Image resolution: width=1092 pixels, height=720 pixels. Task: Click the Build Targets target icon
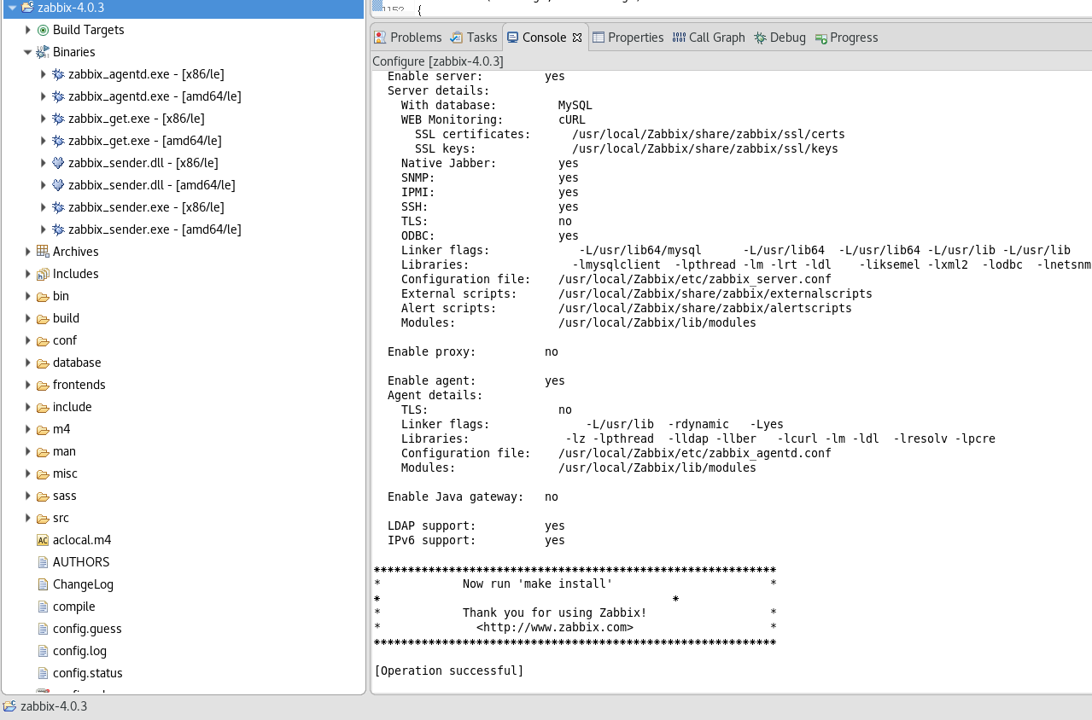(x=43, y=30)
